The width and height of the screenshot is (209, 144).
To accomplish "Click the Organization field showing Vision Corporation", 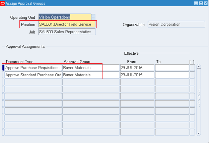I will [176, 24].
